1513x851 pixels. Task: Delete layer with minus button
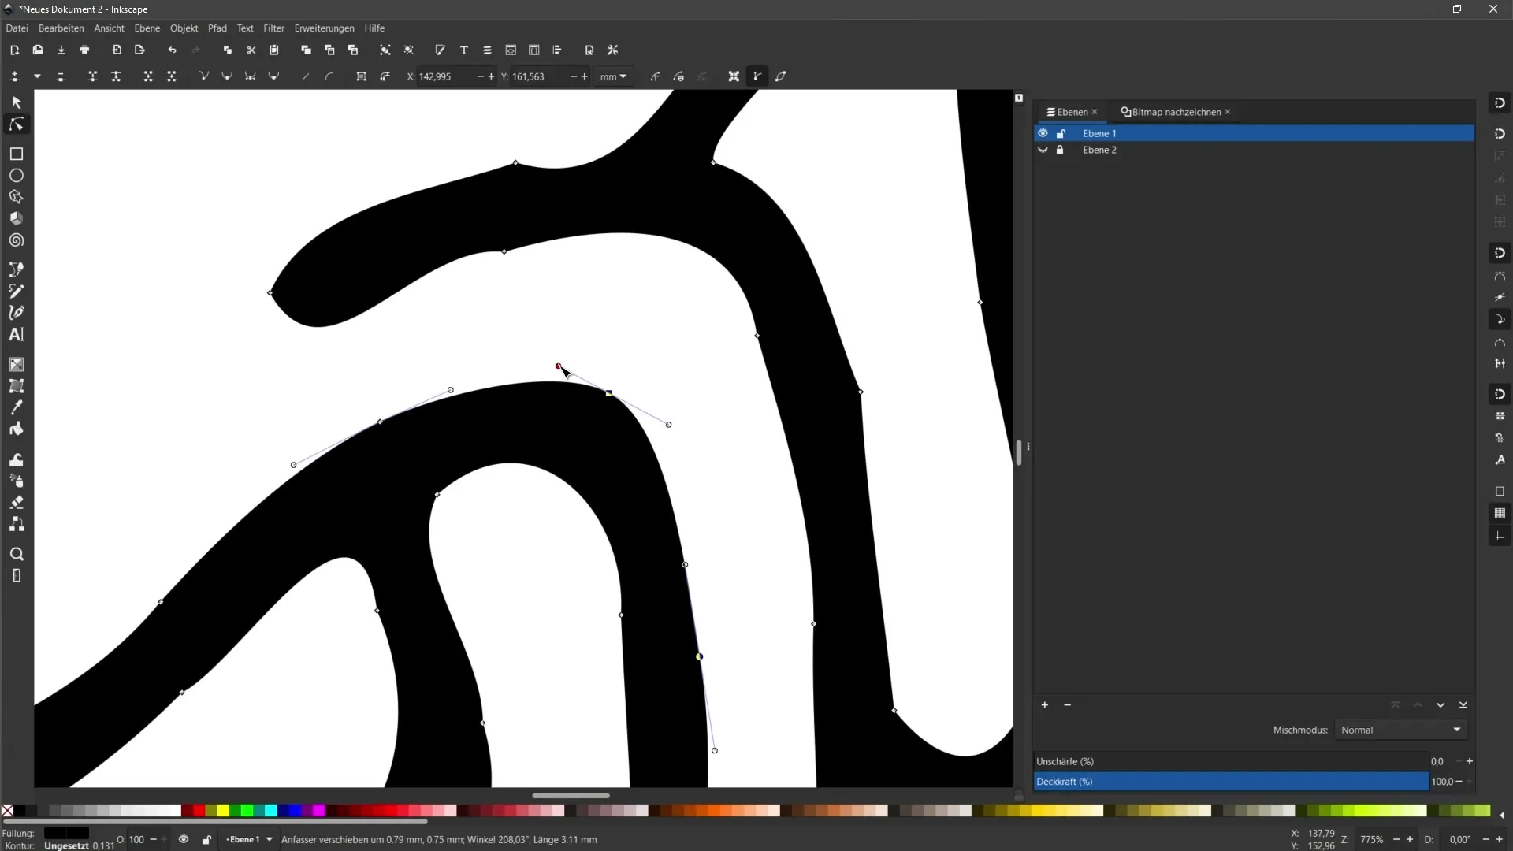coord(1067,704)
